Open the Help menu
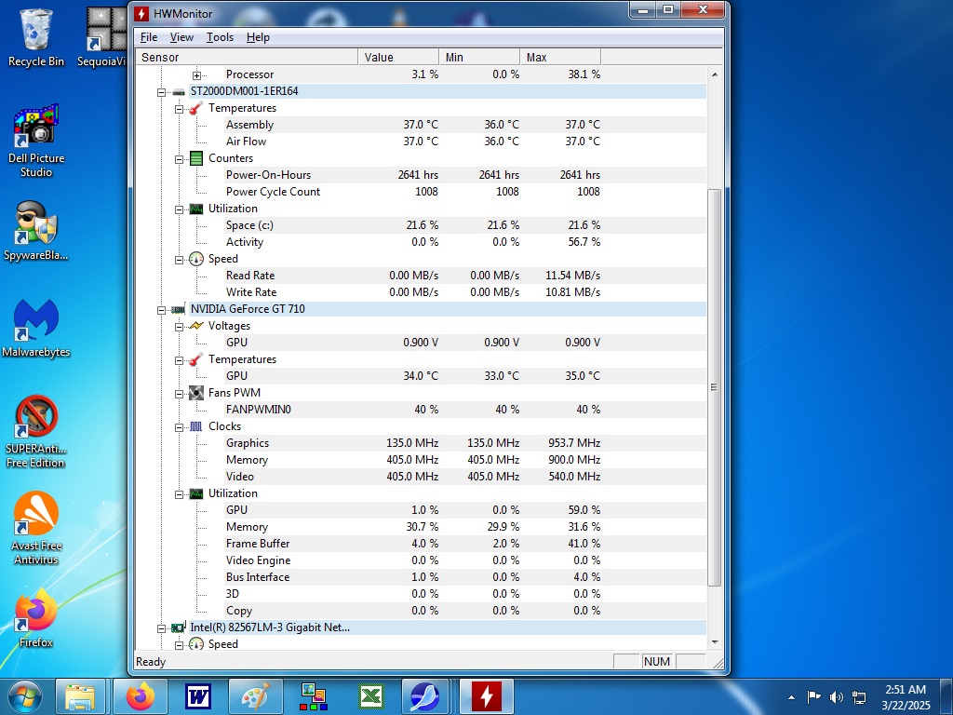Screen dimensions: 953x715 258,37
